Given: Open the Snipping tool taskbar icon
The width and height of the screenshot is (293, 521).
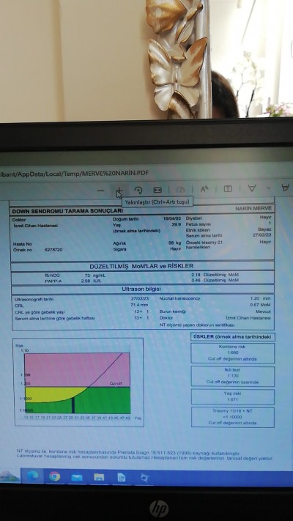Looking at the screenshot, I should click(144, 478).
